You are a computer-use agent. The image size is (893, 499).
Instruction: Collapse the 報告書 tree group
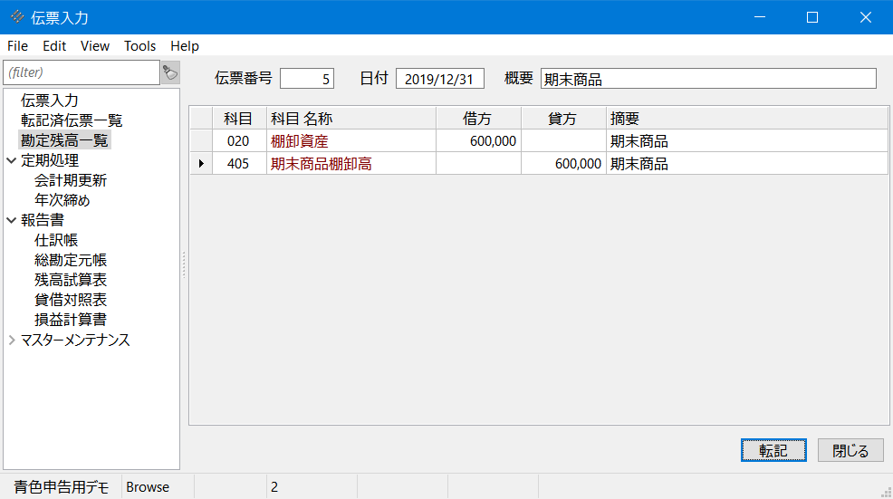(11, 220)
